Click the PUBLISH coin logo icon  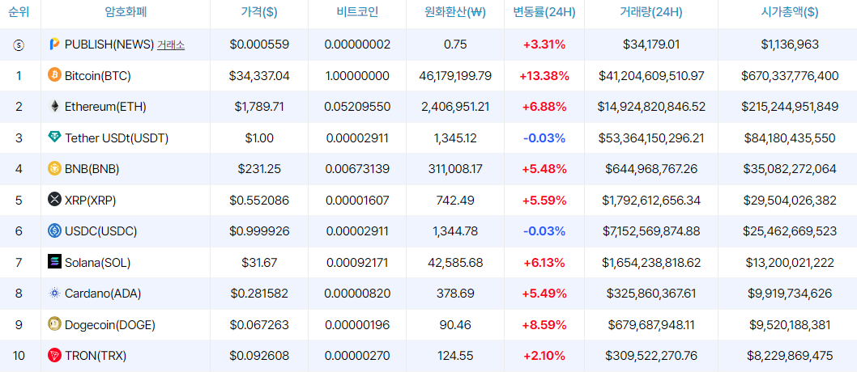tap(54, 44)
